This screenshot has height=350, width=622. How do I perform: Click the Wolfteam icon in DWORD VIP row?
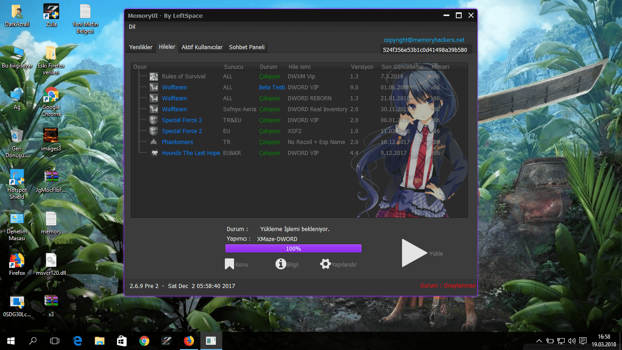tap(154, 87)
